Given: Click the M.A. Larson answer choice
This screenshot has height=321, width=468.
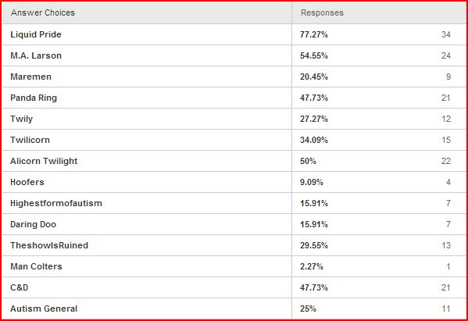Looking at the screenshot, I should pyautogui.click(x=36, y=55).
